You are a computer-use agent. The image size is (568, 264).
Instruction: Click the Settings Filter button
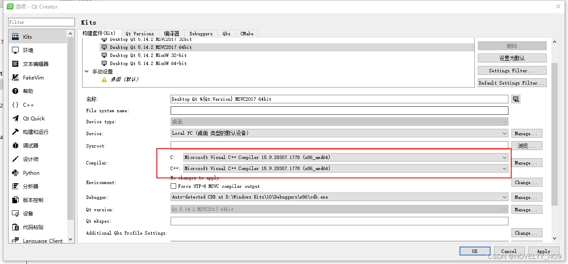point(512,70)
